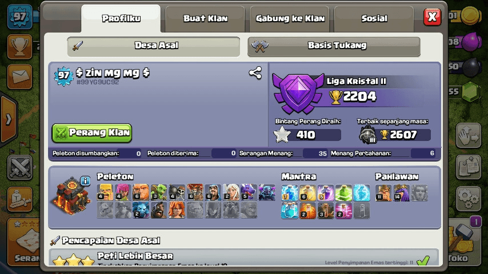Select the Archer troop icon
Screen dimensions: 488x274
click(123, 192)
